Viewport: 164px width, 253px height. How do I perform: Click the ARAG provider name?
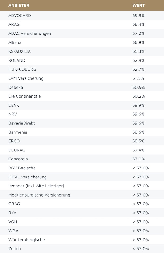click(14, 24)
